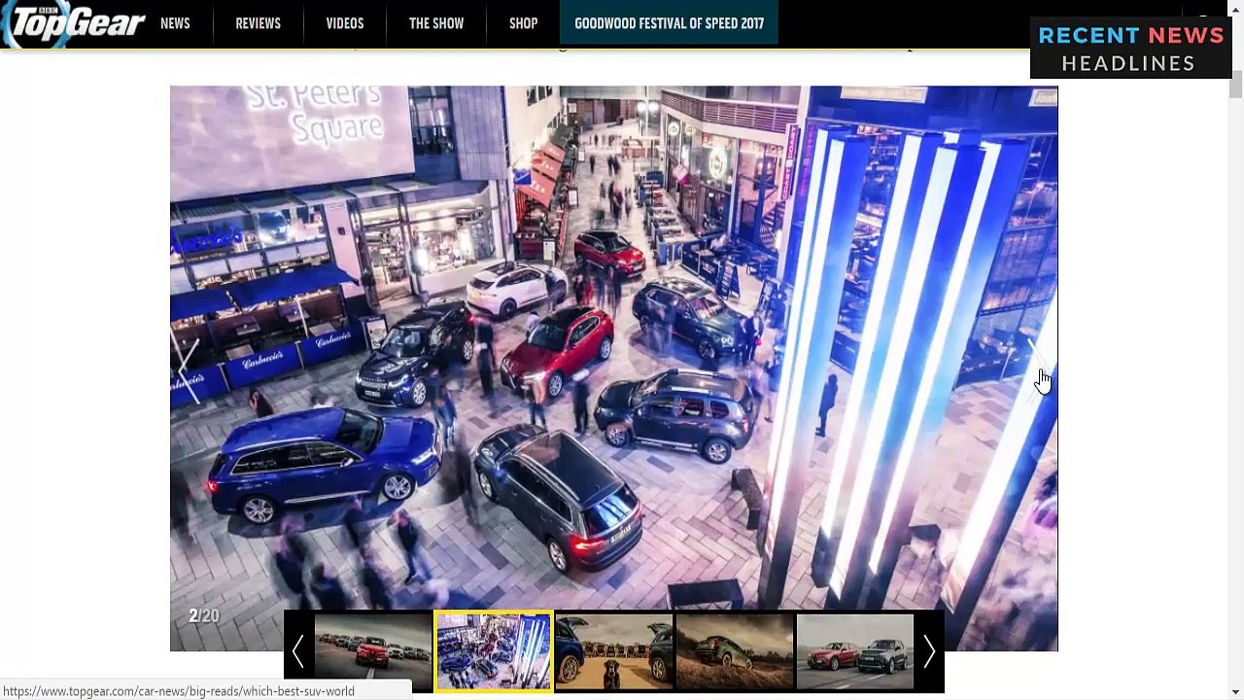Click the 2/20 photo counter
This screenshot has height=700, width=1244.
coord(204,615)
